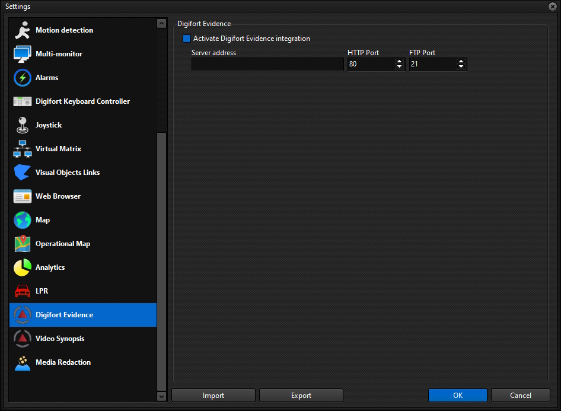Switch to the Map settings
The width and height of the screenshot is (561, 411).
83,220
